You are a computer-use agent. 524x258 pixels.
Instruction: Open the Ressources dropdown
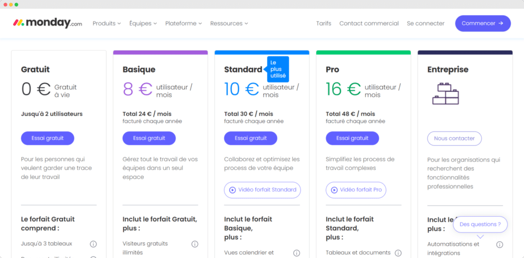click(x=229, y=24)
